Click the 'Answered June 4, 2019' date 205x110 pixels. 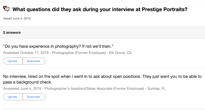click(22, 88)
